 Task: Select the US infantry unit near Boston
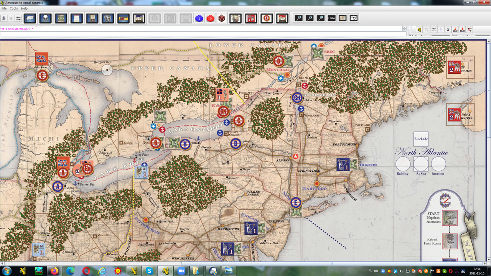[x=343, y=164]
